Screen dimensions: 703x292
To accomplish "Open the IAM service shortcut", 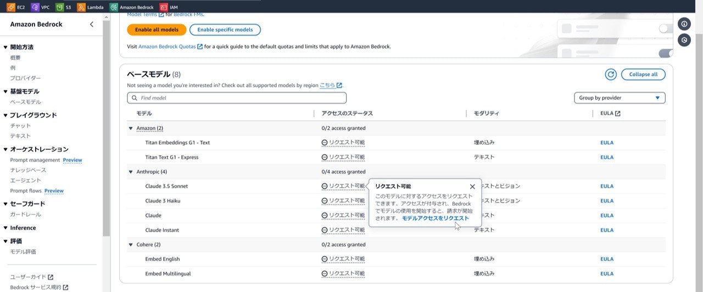I will coord(169,7).
